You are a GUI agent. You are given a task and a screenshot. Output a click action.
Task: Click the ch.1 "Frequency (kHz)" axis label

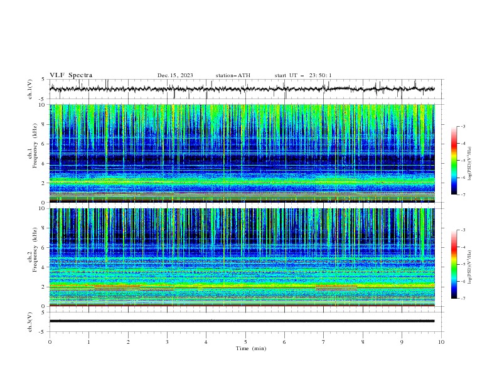click(x=35, y=146)
